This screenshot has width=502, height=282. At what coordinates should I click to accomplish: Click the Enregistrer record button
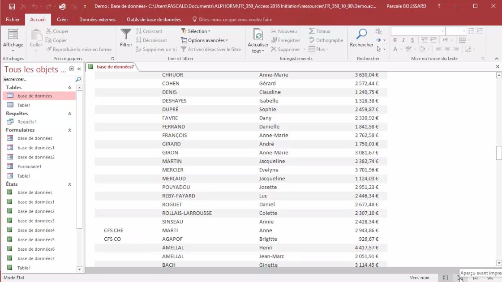(286, 40)
